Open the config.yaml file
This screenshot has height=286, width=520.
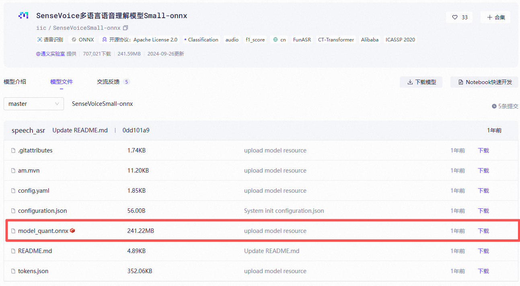[34, 191]
